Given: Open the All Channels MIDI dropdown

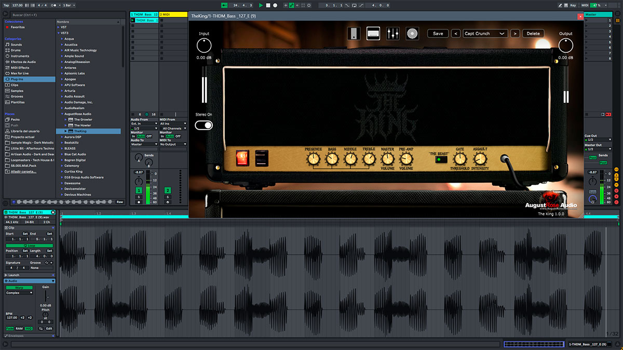Looking at the screenshot, I should [x=173, y=128].
